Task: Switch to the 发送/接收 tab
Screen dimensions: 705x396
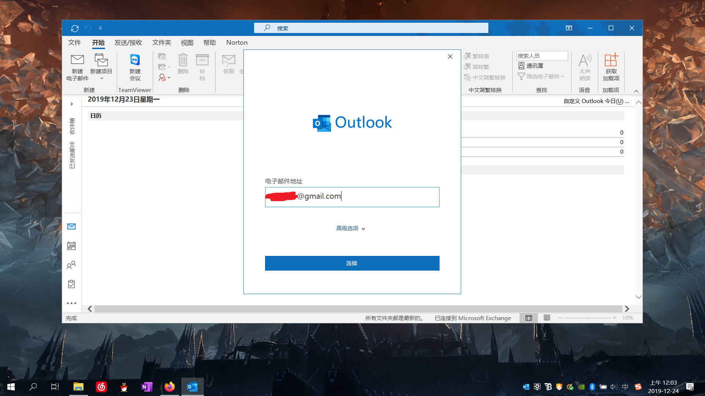Action: click(128, 43)
